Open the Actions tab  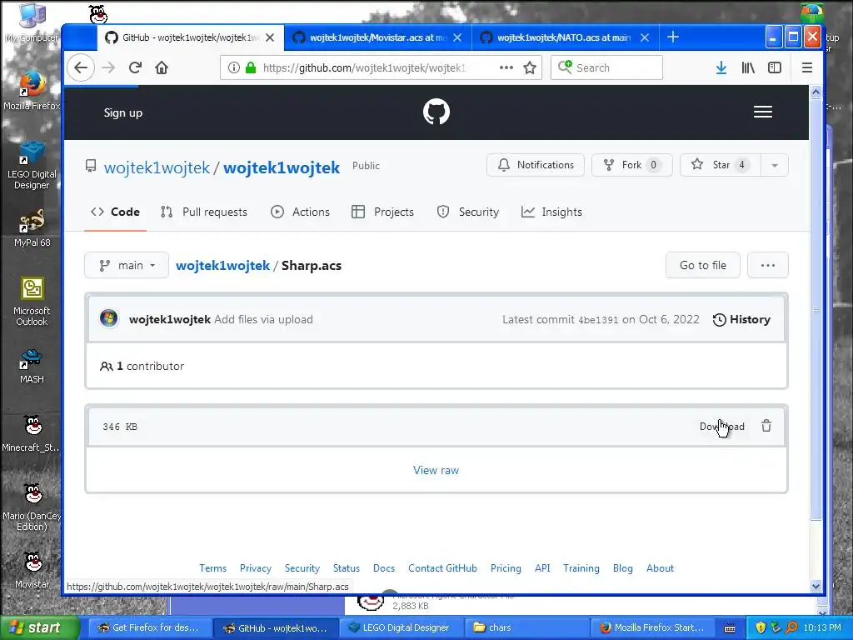point(300,212)
